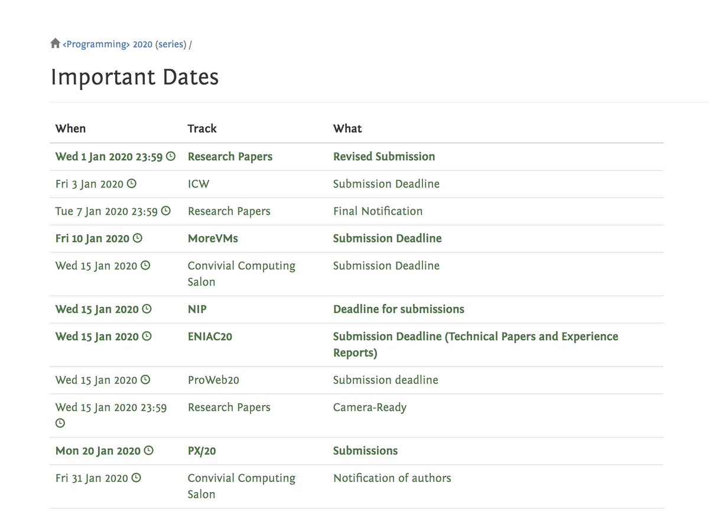Select Wed 15 Jan 2020 in the ProWeb20 row
The image size is (709, 515).
point(96,380)
